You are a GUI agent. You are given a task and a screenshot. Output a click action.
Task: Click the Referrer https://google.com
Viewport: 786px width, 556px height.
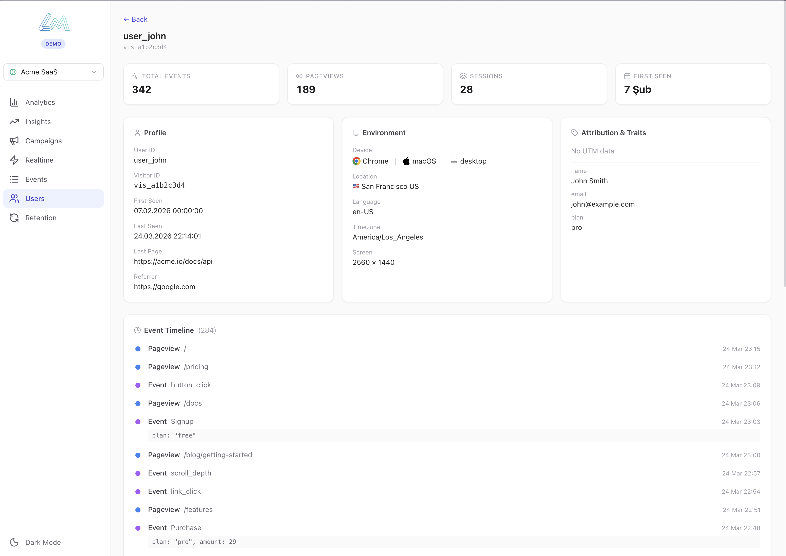165,287
